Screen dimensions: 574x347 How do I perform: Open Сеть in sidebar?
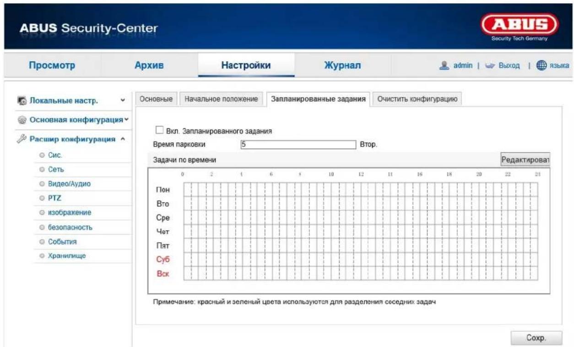coord(56,169)
